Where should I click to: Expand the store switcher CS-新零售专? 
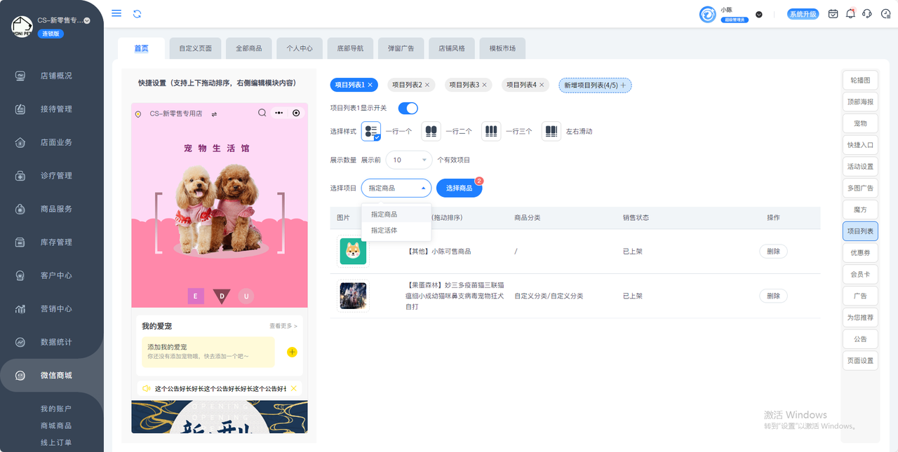(87, 21)
